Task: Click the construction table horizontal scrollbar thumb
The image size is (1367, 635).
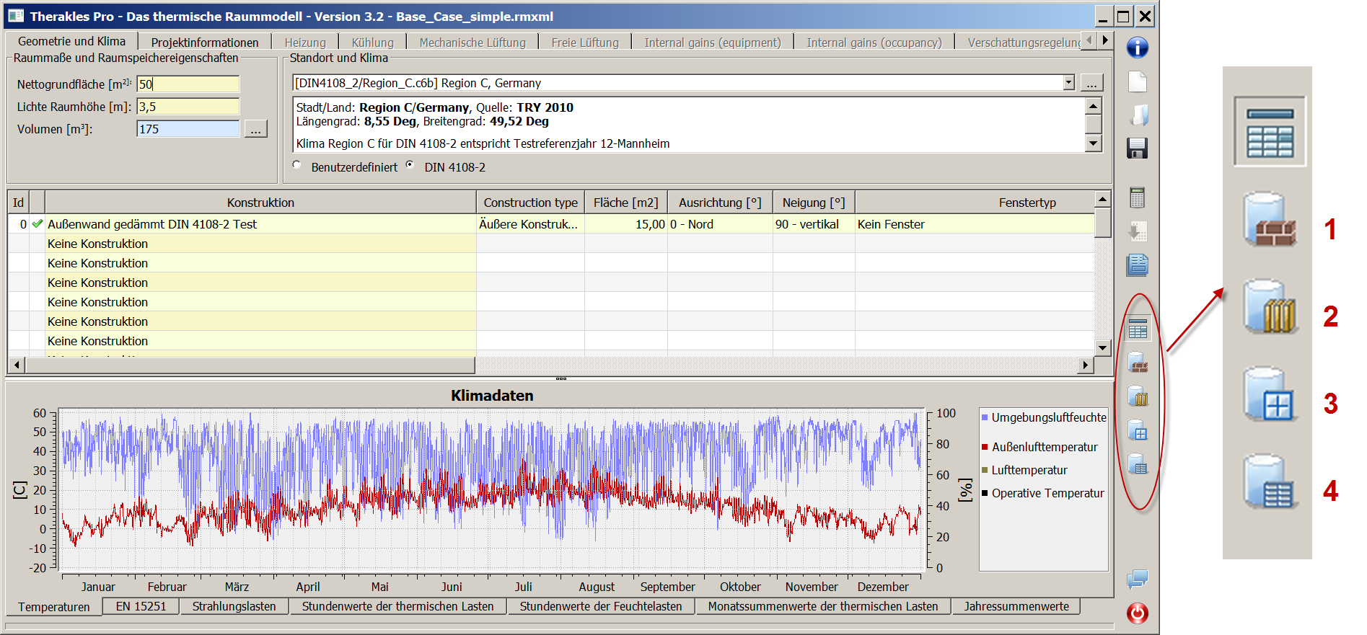Action: pyautogui.click(x=250, y=365)
